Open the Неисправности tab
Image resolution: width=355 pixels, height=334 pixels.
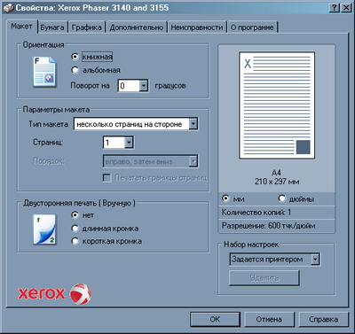(x=197, y=27)
